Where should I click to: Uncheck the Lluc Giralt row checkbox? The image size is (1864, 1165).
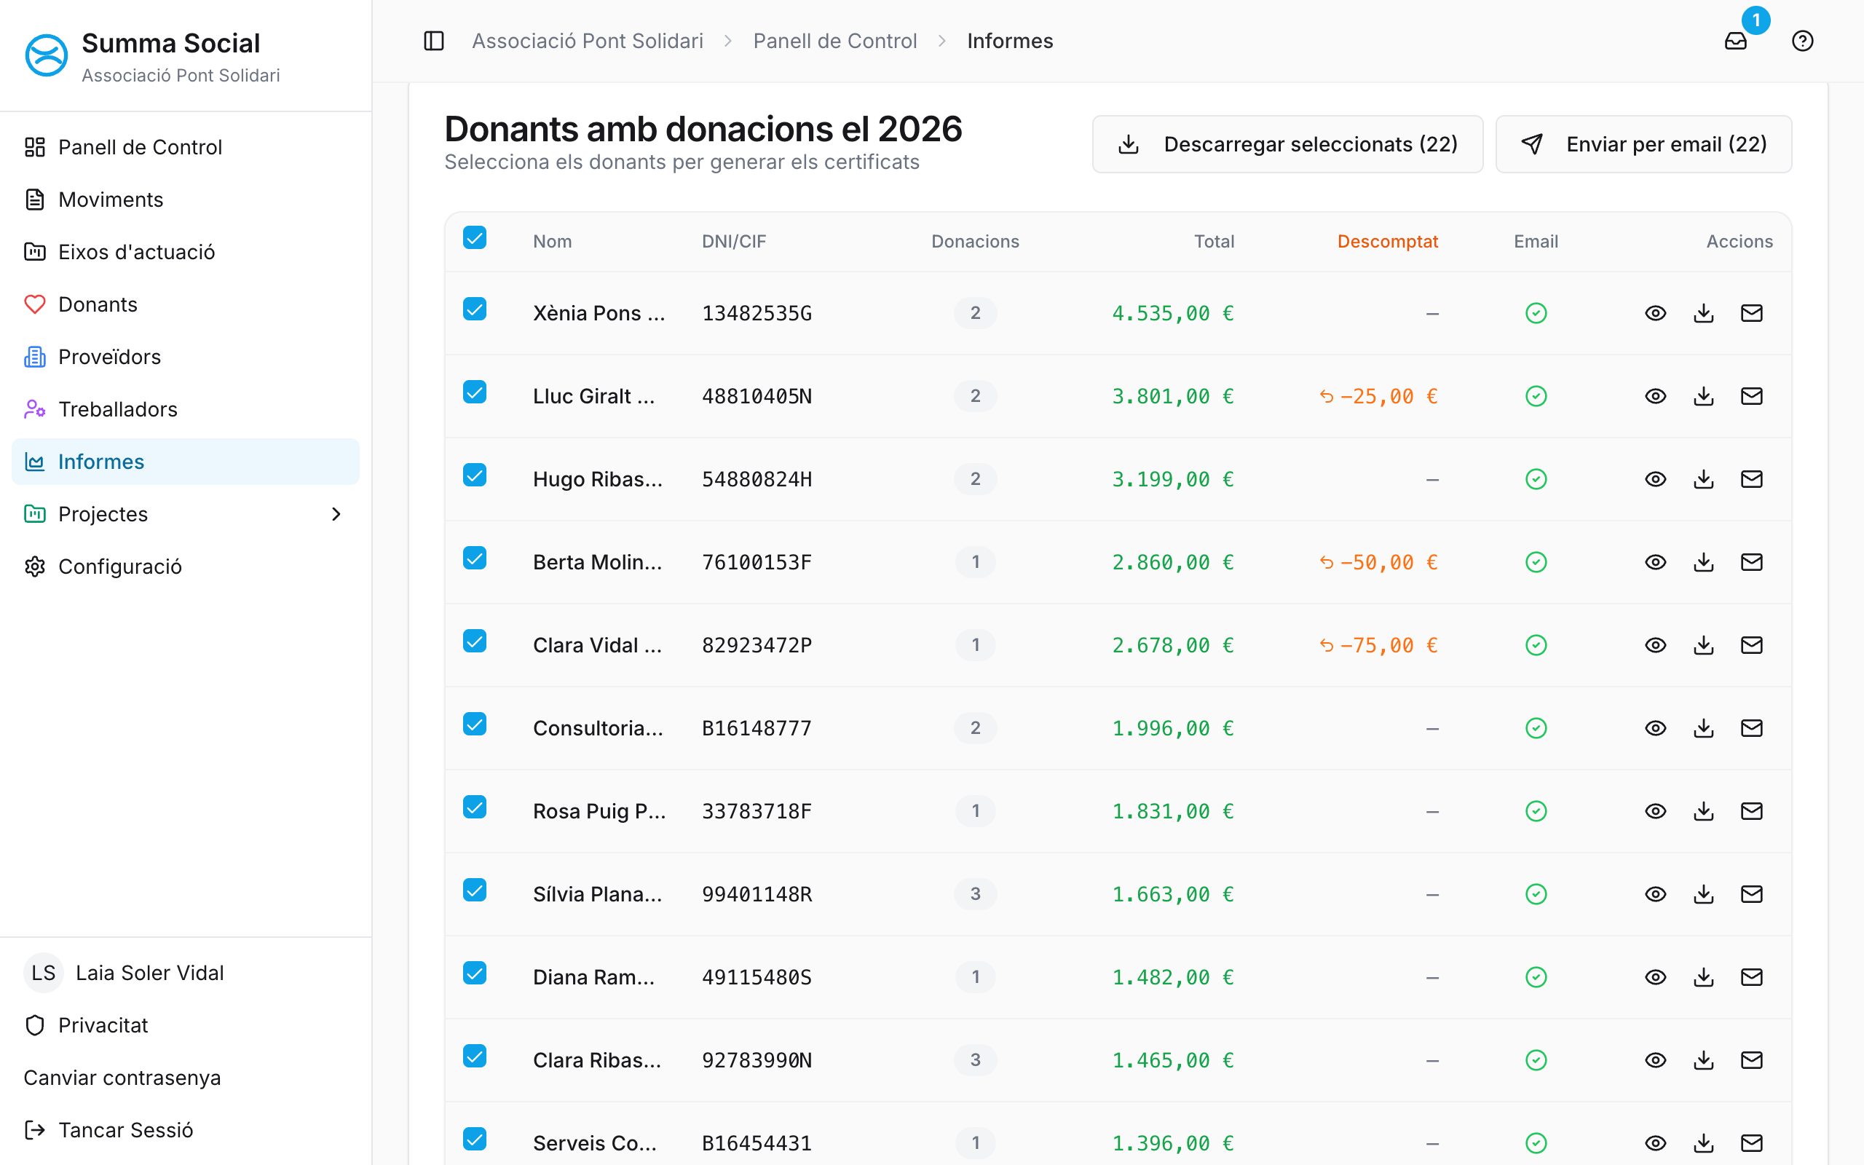click(x=475, y=392)
